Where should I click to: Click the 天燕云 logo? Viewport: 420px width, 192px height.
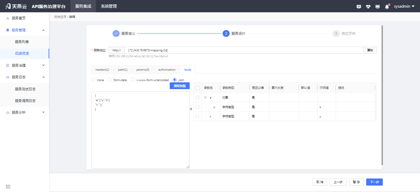(x=16, y=6)
